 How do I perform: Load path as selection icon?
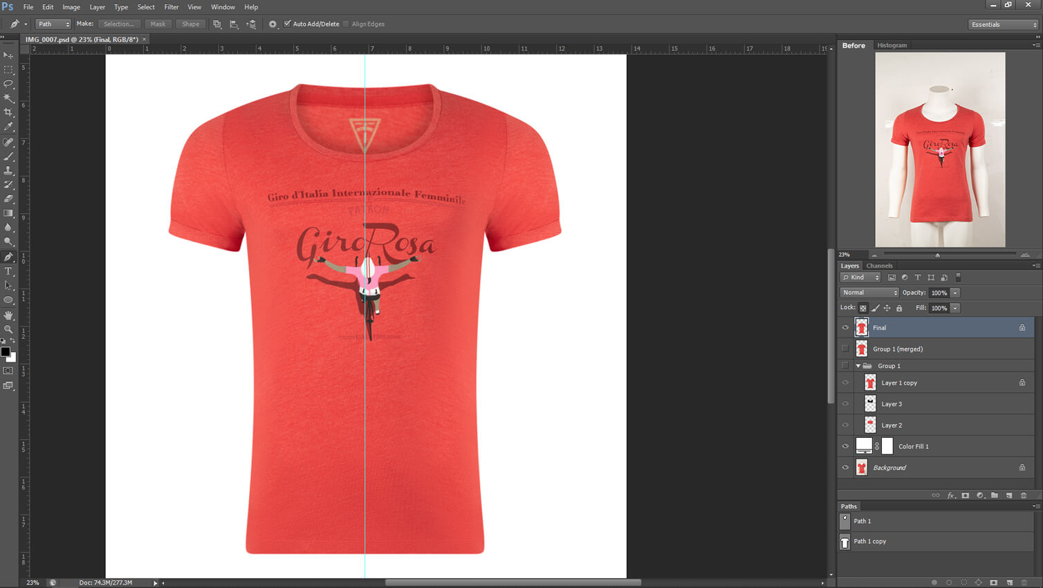963,582
